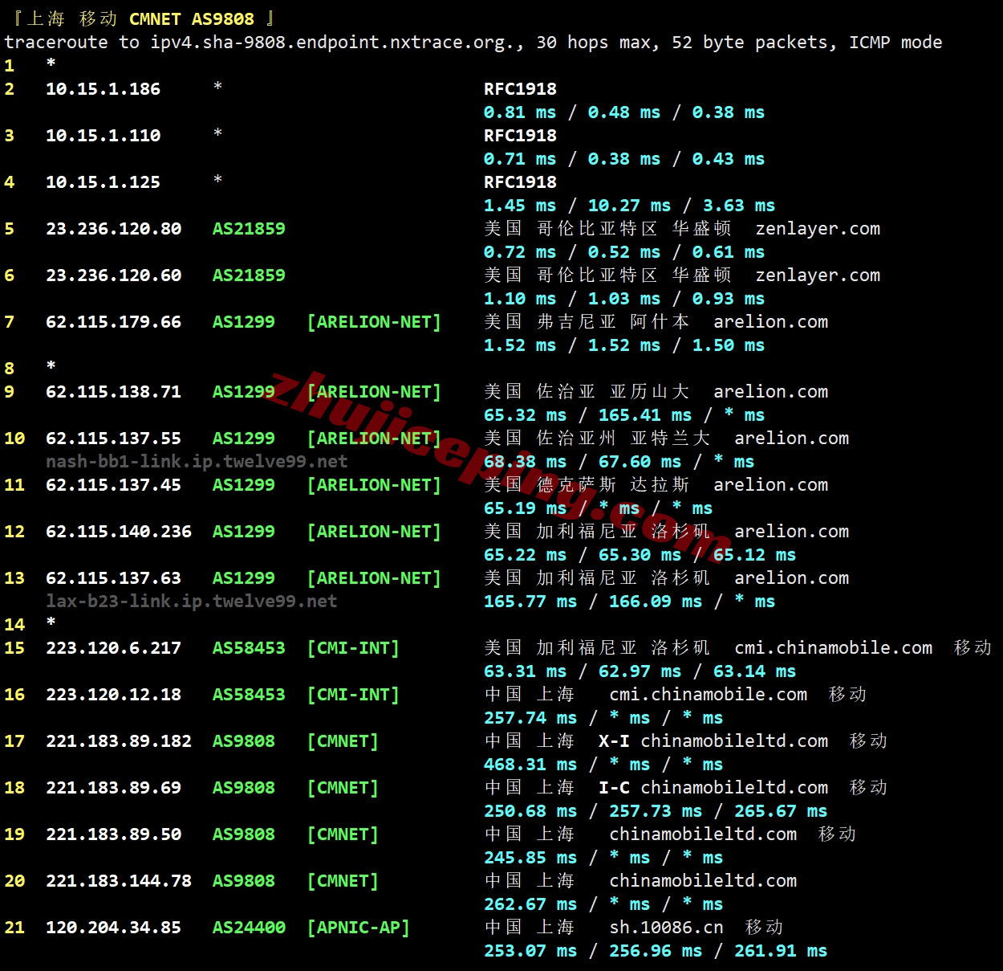Click the IP address 10.15.1.186
This screenshot has height=971, width=1003.
(x=103, y=89)
